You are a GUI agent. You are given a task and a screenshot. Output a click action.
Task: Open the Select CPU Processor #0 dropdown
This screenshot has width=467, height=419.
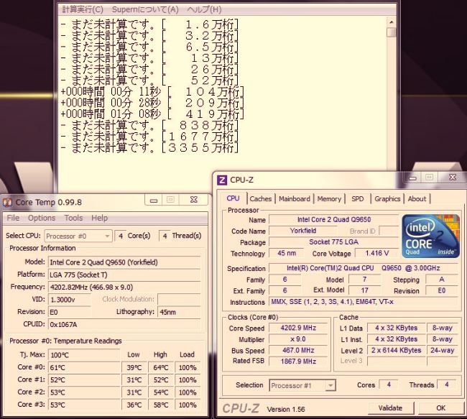click(78, 236)
